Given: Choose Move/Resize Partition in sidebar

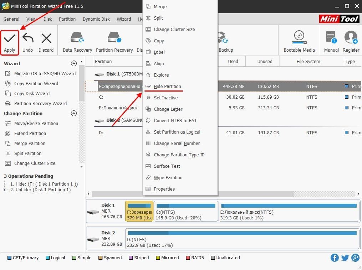Looking at the screenshot, I should [31, 123].
